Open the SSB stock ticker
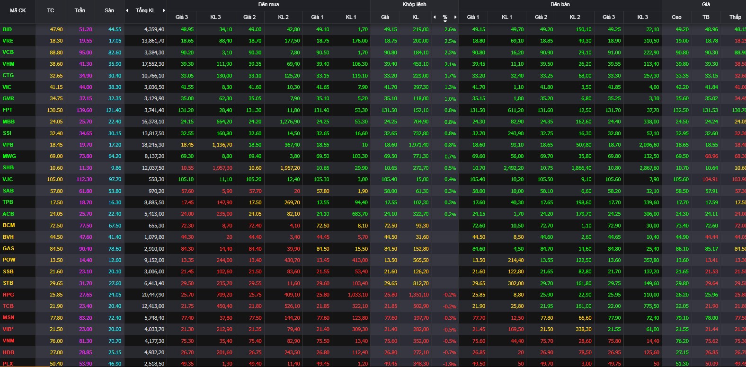 tap(8, 271)
